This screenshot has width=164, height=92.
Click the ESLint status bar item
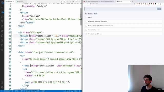pos(76,91)
